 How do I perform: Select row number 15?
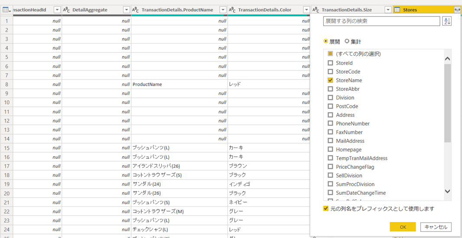pyautogui.click(x=7, y=148)
